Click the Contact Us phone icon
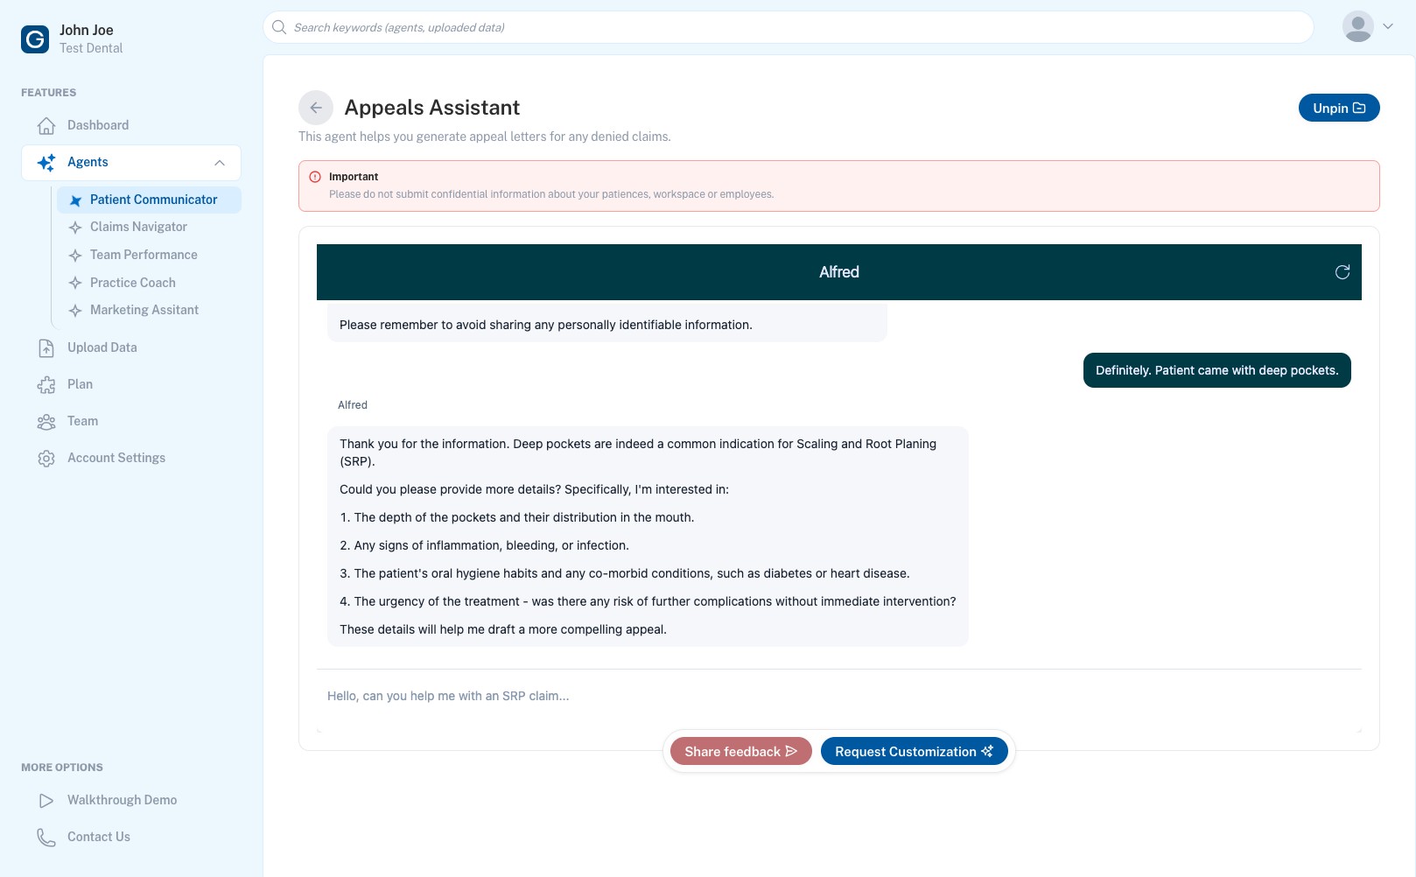Screen dimensions: 1416x877 [x=46, y=838]
